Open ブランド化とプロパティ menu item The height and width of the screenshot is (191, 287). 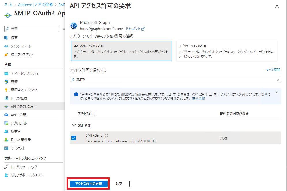(25, 73)
